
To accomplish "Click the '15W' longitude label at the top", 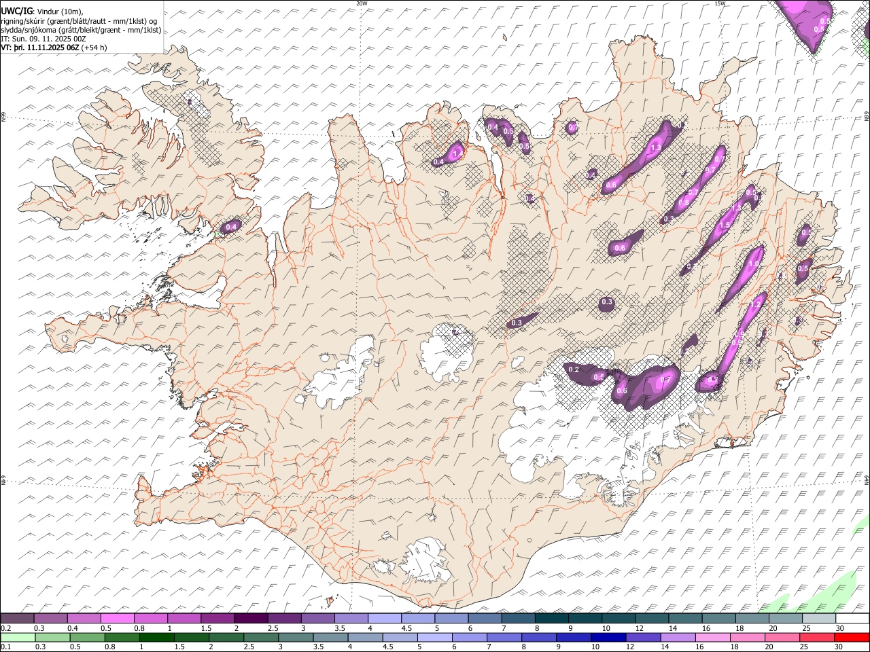I will coord(720,3).
